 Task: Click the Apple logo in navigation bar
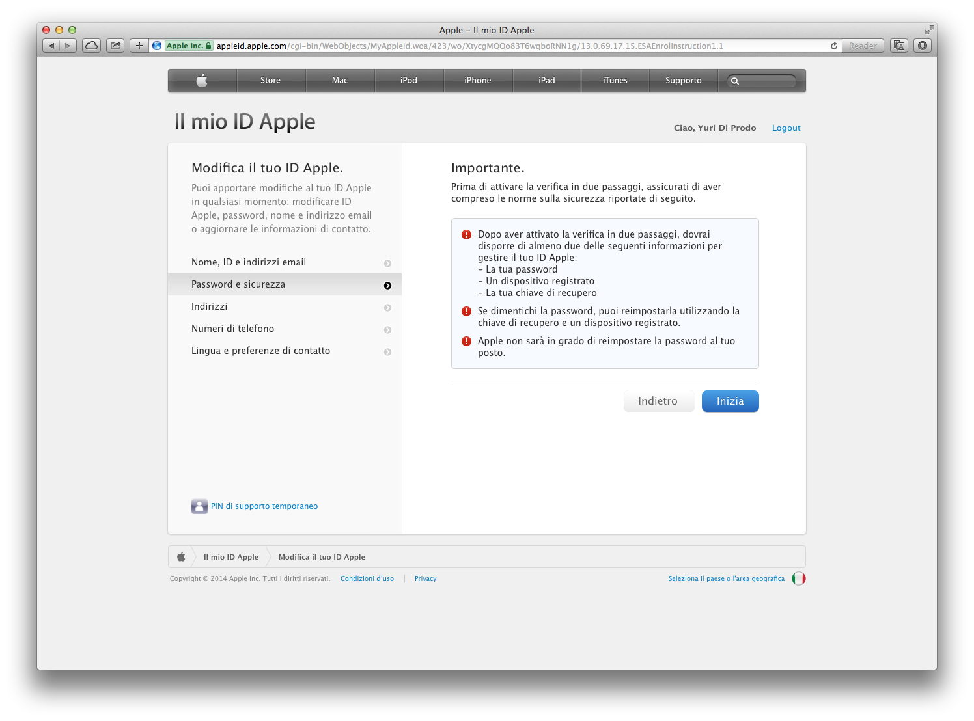tap(202, 81)
